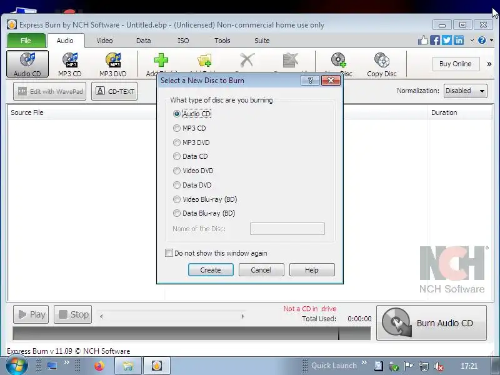The image size is (500, 375).
Task: Click the Buy Online button
Action: coord(456,64)
